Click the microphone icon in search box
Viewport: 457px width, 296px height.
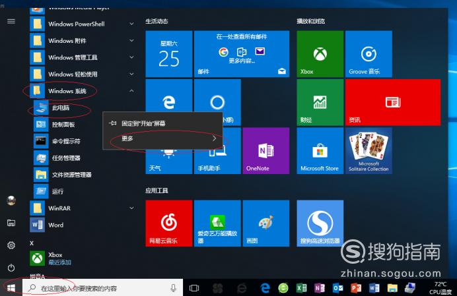coord(174,288)
